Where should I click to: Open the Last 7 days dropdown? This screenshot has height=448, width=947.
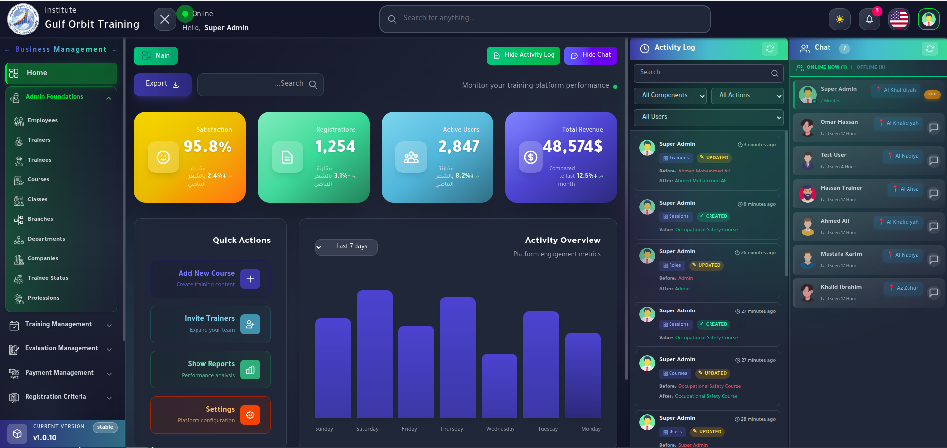coord(346,247)
